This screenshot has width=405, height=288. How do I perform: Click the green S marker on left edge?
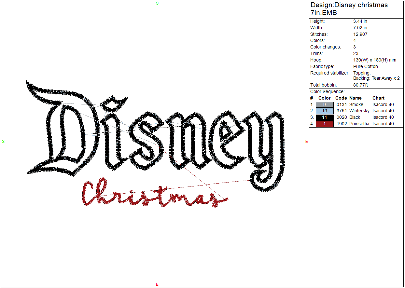[x=3, y=142]
